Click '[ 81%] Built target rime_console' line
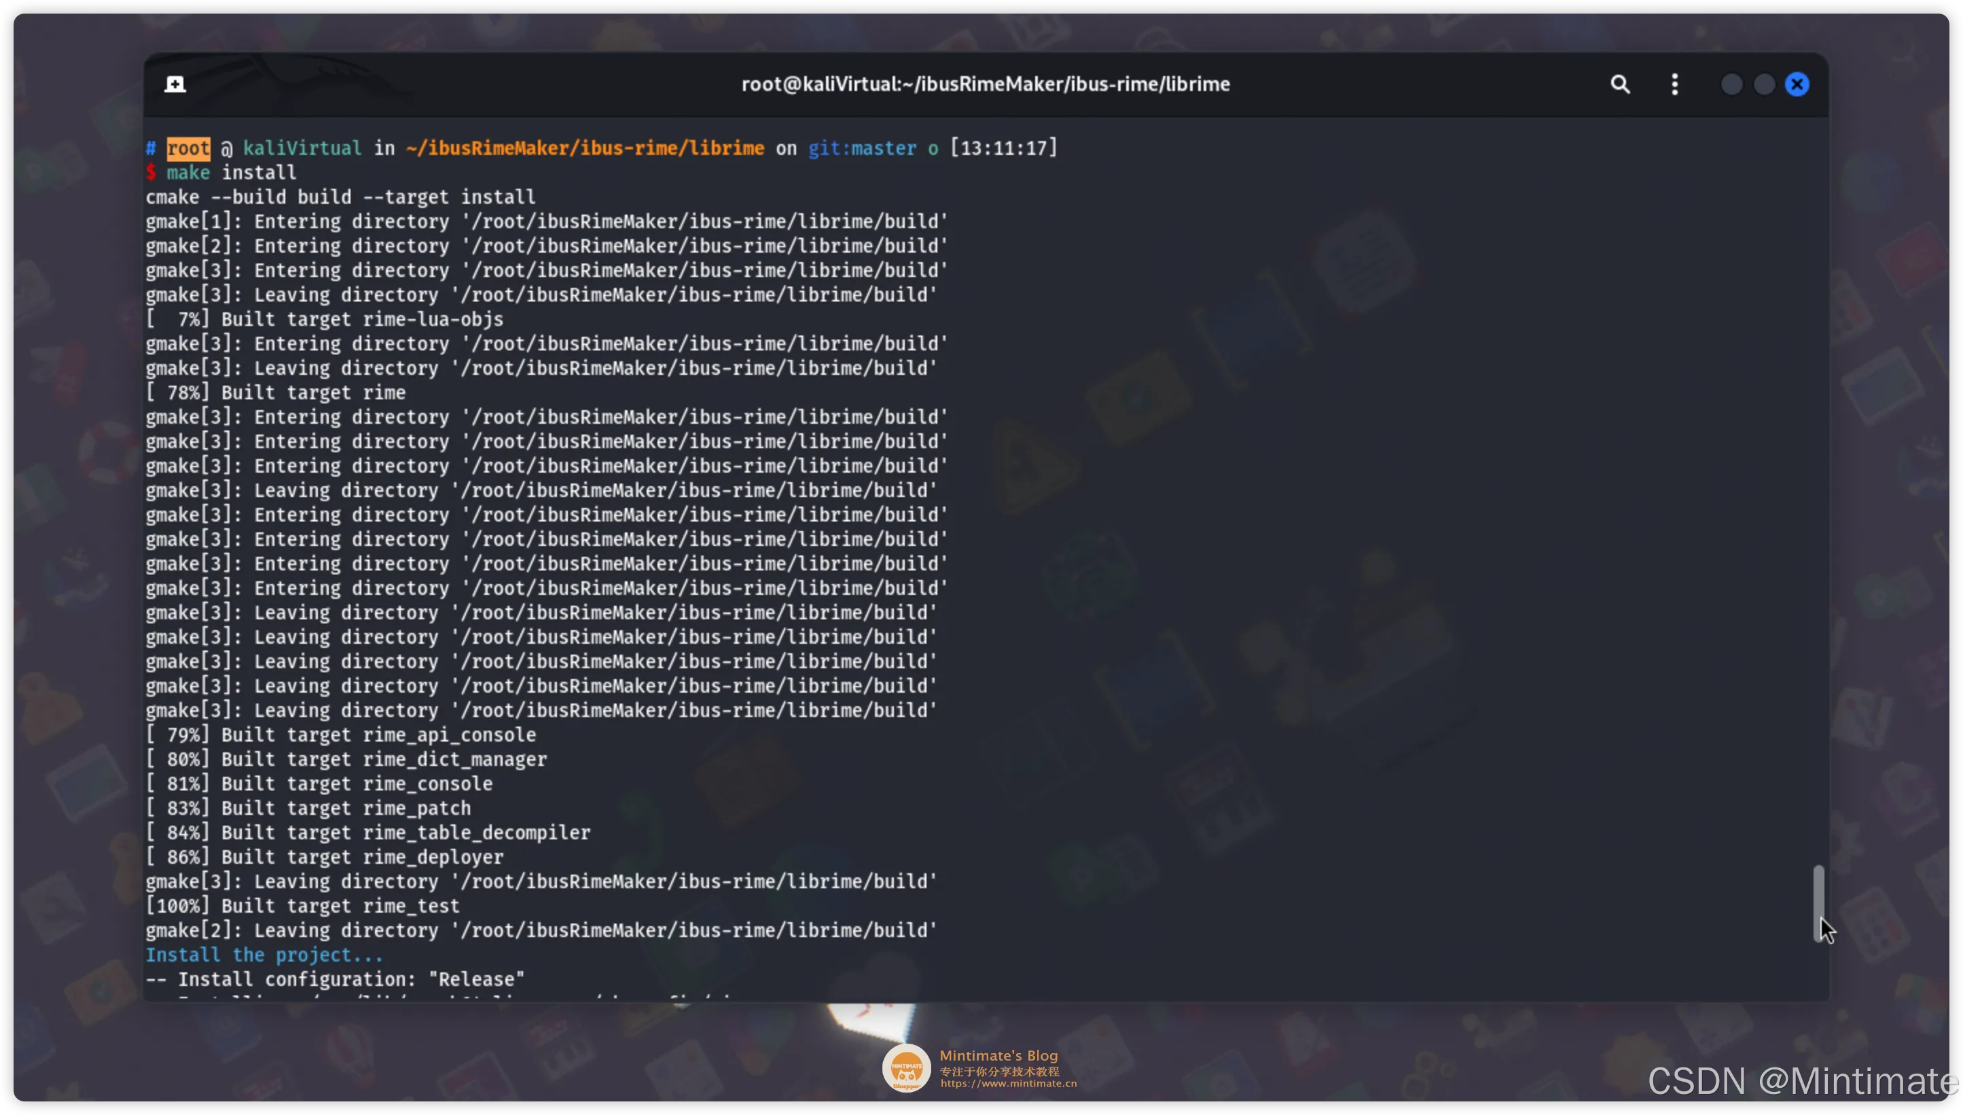This screenshot has height=1115, width=1963. coord(319,784)
